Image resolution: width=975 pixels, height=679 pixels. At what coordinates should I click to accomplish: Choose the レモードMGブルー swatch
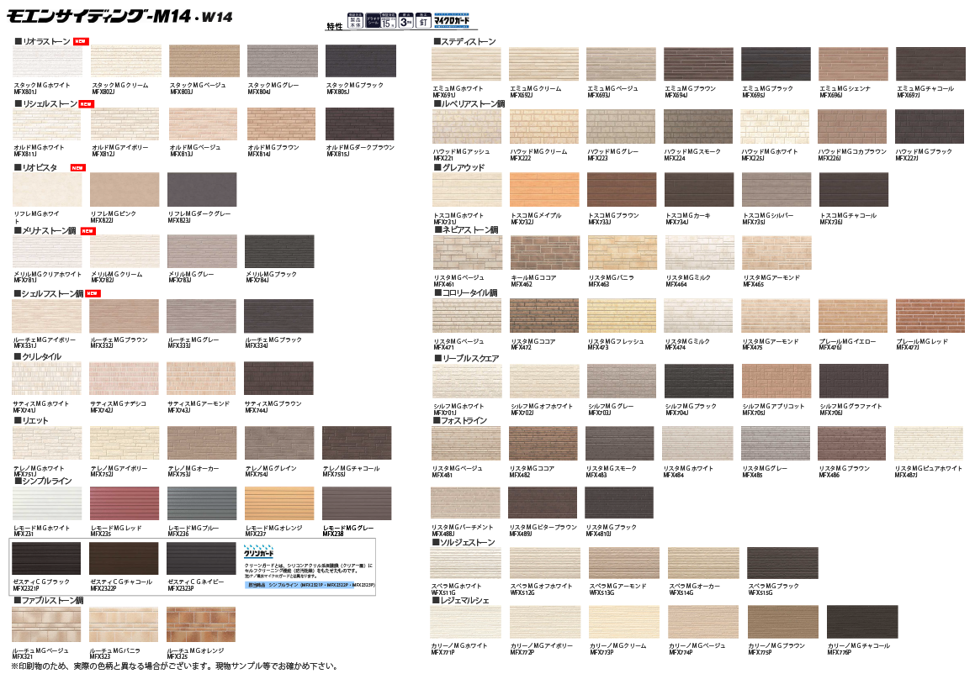[x=202, y=503]
